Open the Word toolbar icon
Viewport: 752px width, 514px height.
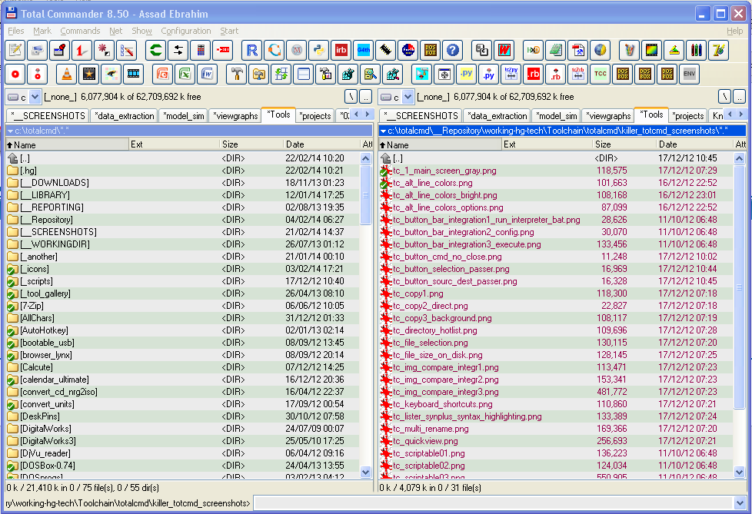point(207,75)
